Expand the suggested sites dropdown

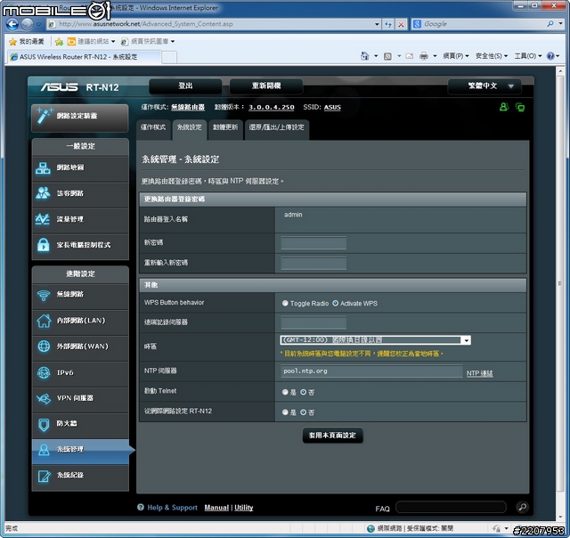click(113, 42)
